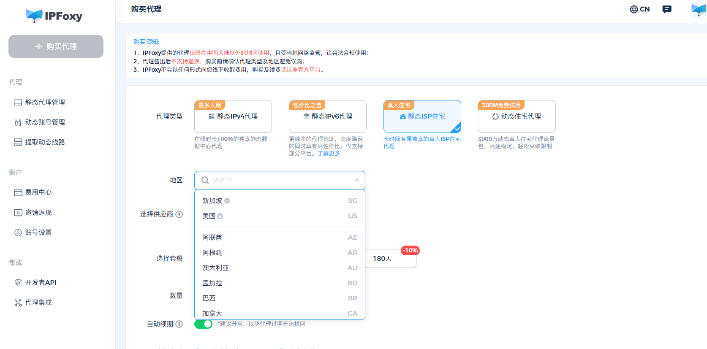Image resolution: width=707 pixels, height=349 pixels.
Task: Open 费用中心 menu item
Action: coord(33,192)
